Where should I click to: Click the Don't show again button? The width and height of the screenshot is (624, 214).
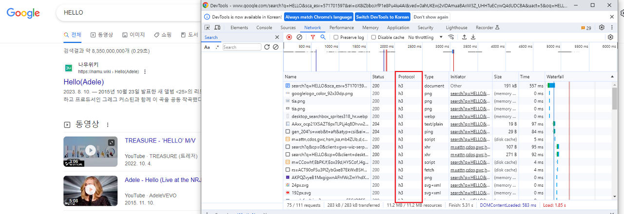point(431,17)
